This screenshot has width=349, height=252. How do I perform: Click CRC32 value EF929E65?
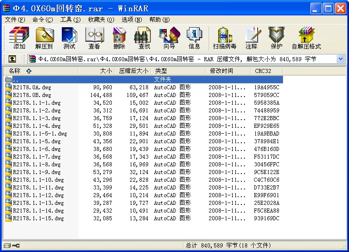[x=266, y=126]
